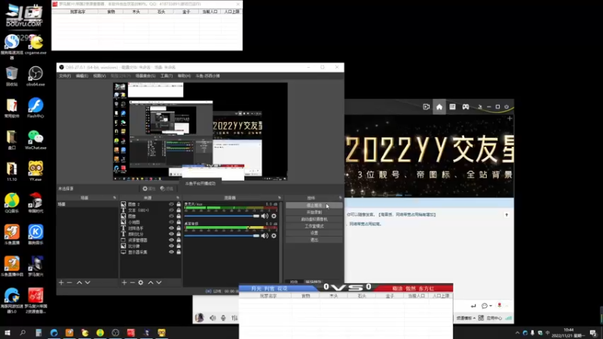The width and height of the screenshot is (603, 339).
Task: Click the up-arrow icon in the YY chat area
Action: (507, 215)
